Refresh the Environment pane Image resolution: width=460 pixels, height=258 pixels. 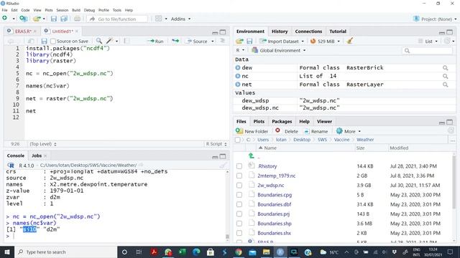[x=447, y=41]
